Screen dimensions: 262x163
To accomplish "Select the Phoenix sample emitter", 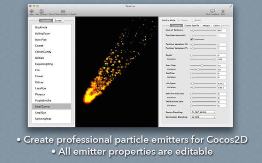I will pyautogui.click(x=52, y=94).
